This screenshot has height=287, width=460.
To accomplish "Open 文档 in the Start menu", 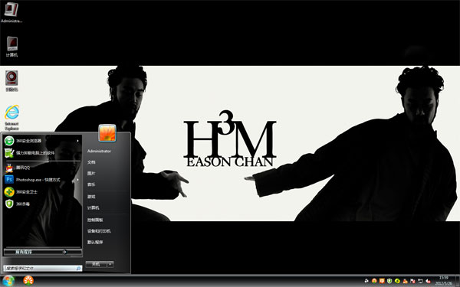I will pos(91,162).
